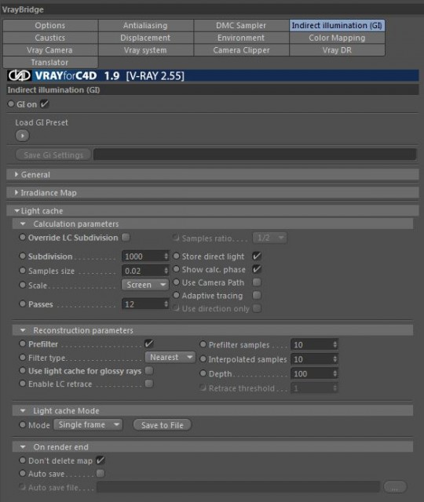Enable Override LC Subdivision checkbox
The height and width of the screenshot is (502, 424).
point(126,237)
